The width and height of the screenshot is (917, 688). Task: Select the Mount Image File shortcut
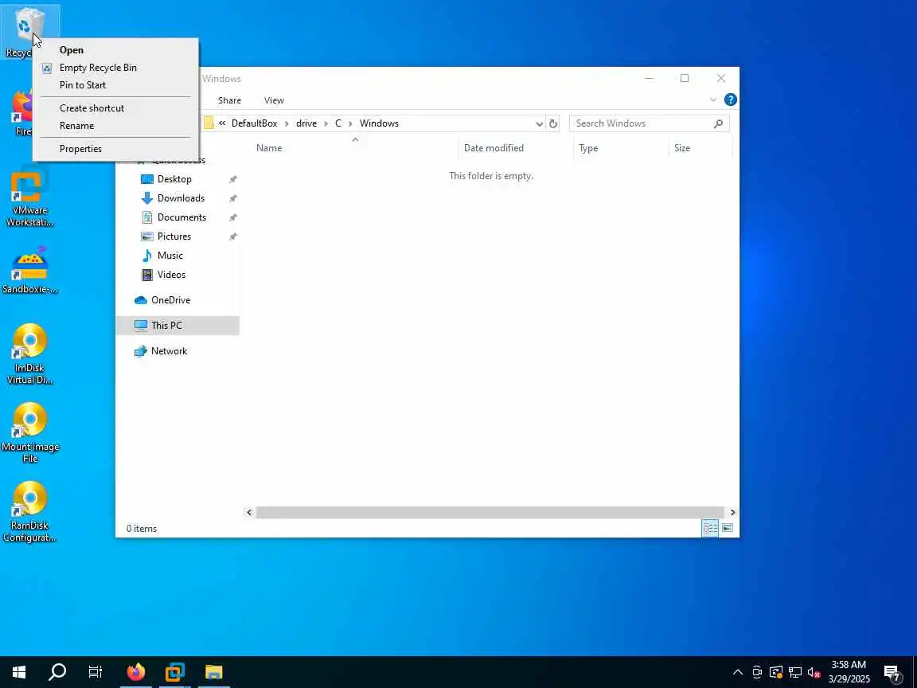(29, 433)
